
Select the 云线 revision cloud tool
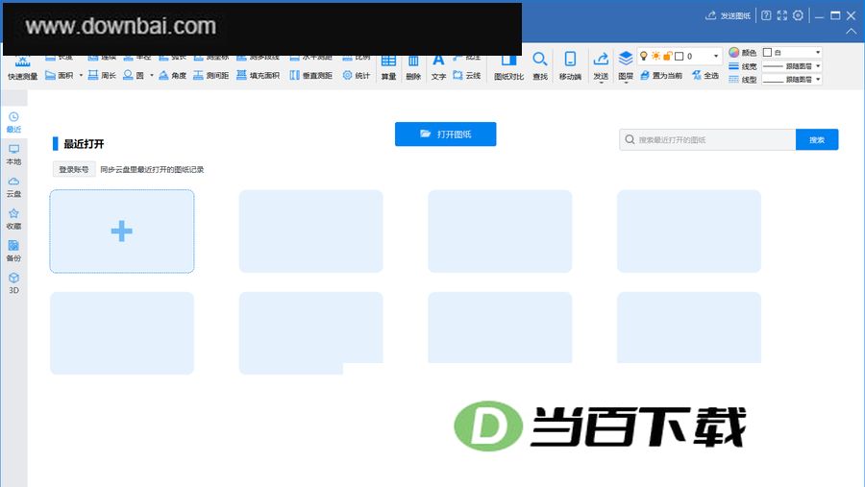coord(467,75)
